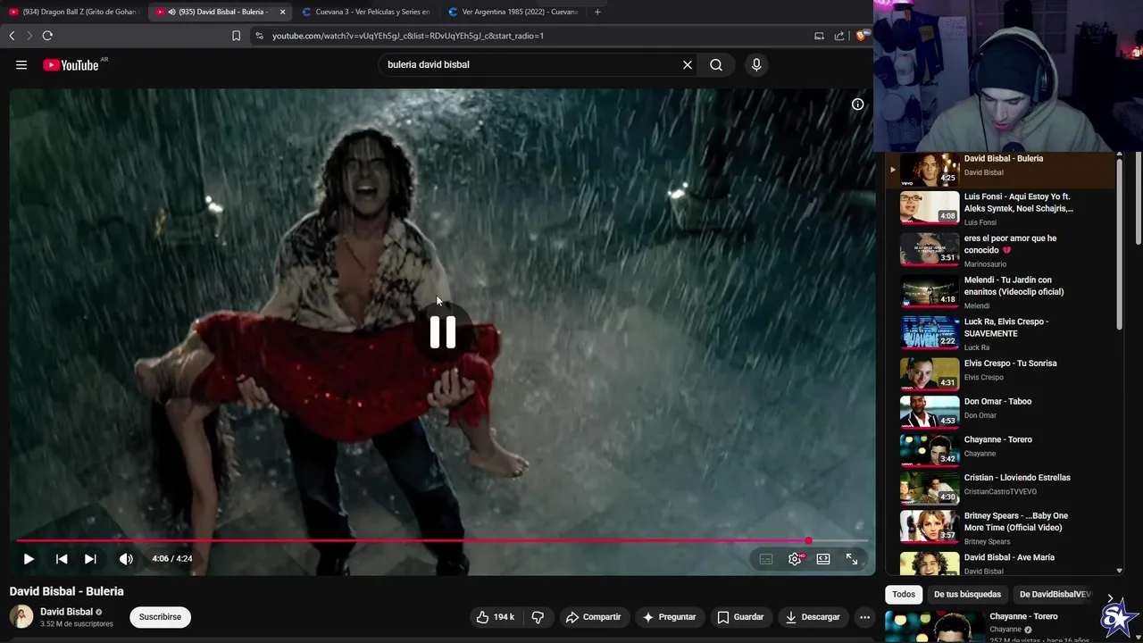Skip to next video in playlist

[x=90, y=559]
